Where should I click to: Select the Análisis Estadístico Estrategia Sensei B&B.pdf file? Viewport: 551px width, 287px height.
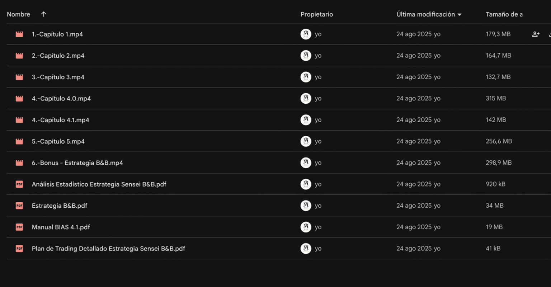click(x=99, y=184)
